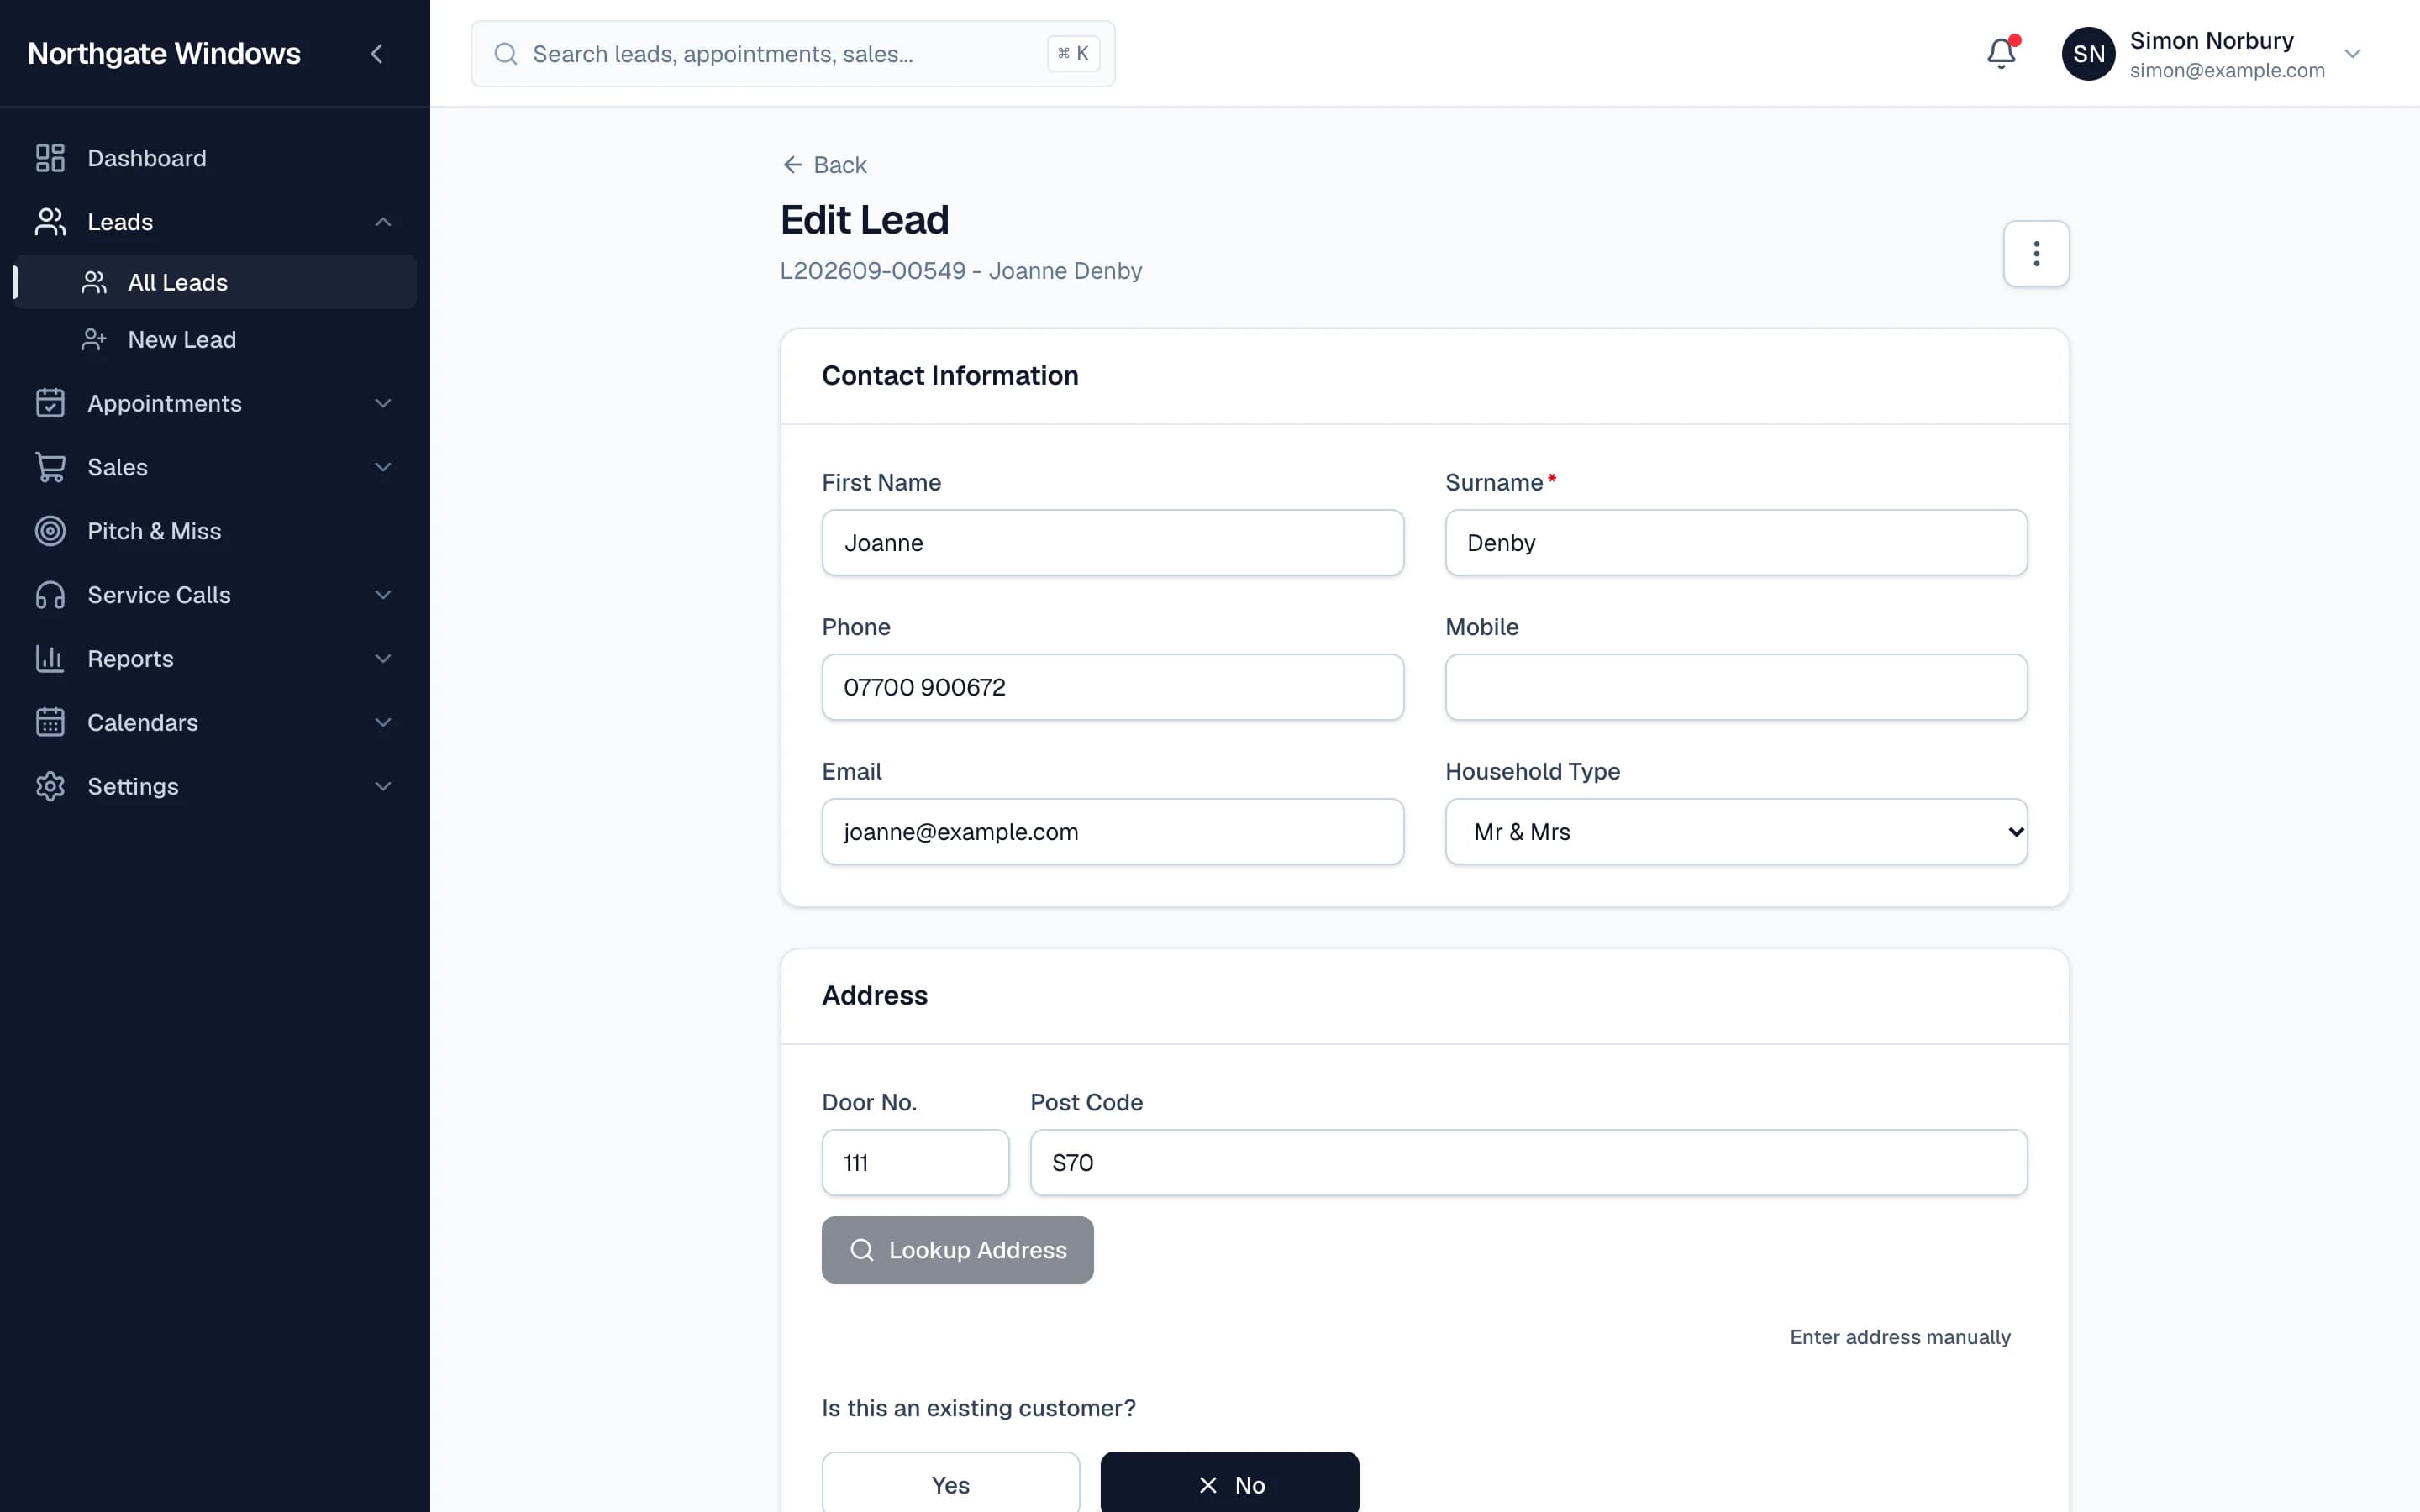Click the Email field
The image size is (2420, 1512).
(1112, 832)
